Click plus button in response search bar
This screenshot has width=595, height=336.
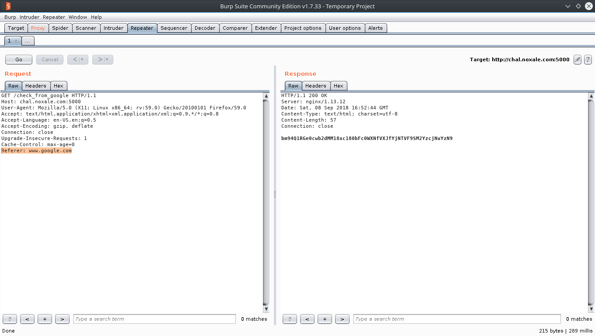(325, 319)
